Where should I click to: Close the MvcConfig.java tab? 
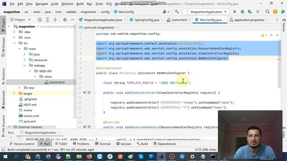pos(224,20)
